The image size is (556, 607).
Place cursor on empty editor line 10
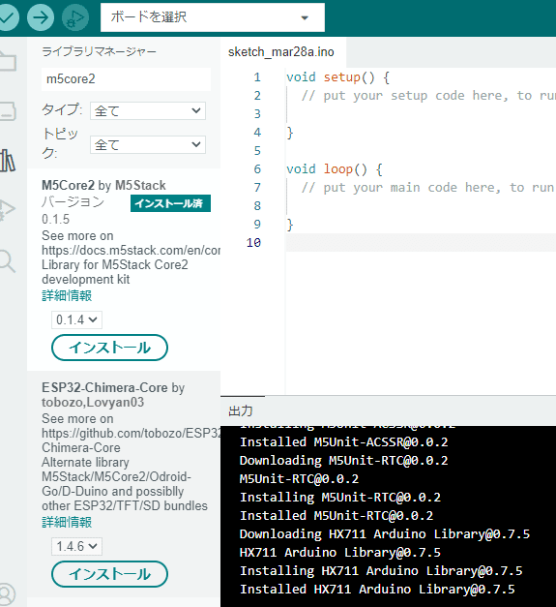click(421, 243)
